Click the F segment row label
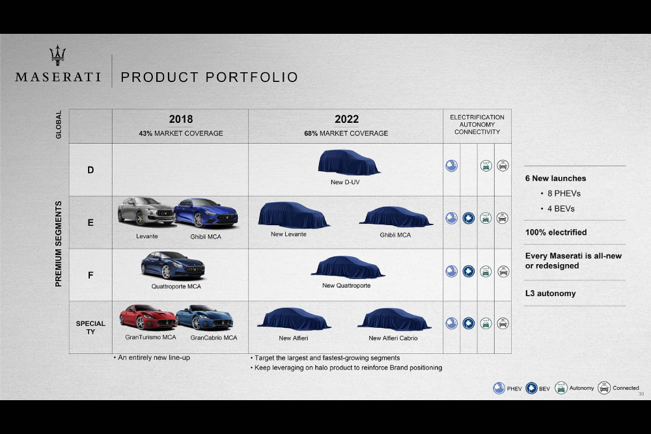 point(90,275)
